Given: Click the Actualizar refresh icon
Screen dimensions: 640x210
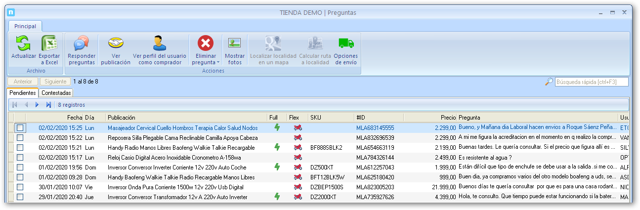Looking at the screenshot, I should click(x=23, y=44).
